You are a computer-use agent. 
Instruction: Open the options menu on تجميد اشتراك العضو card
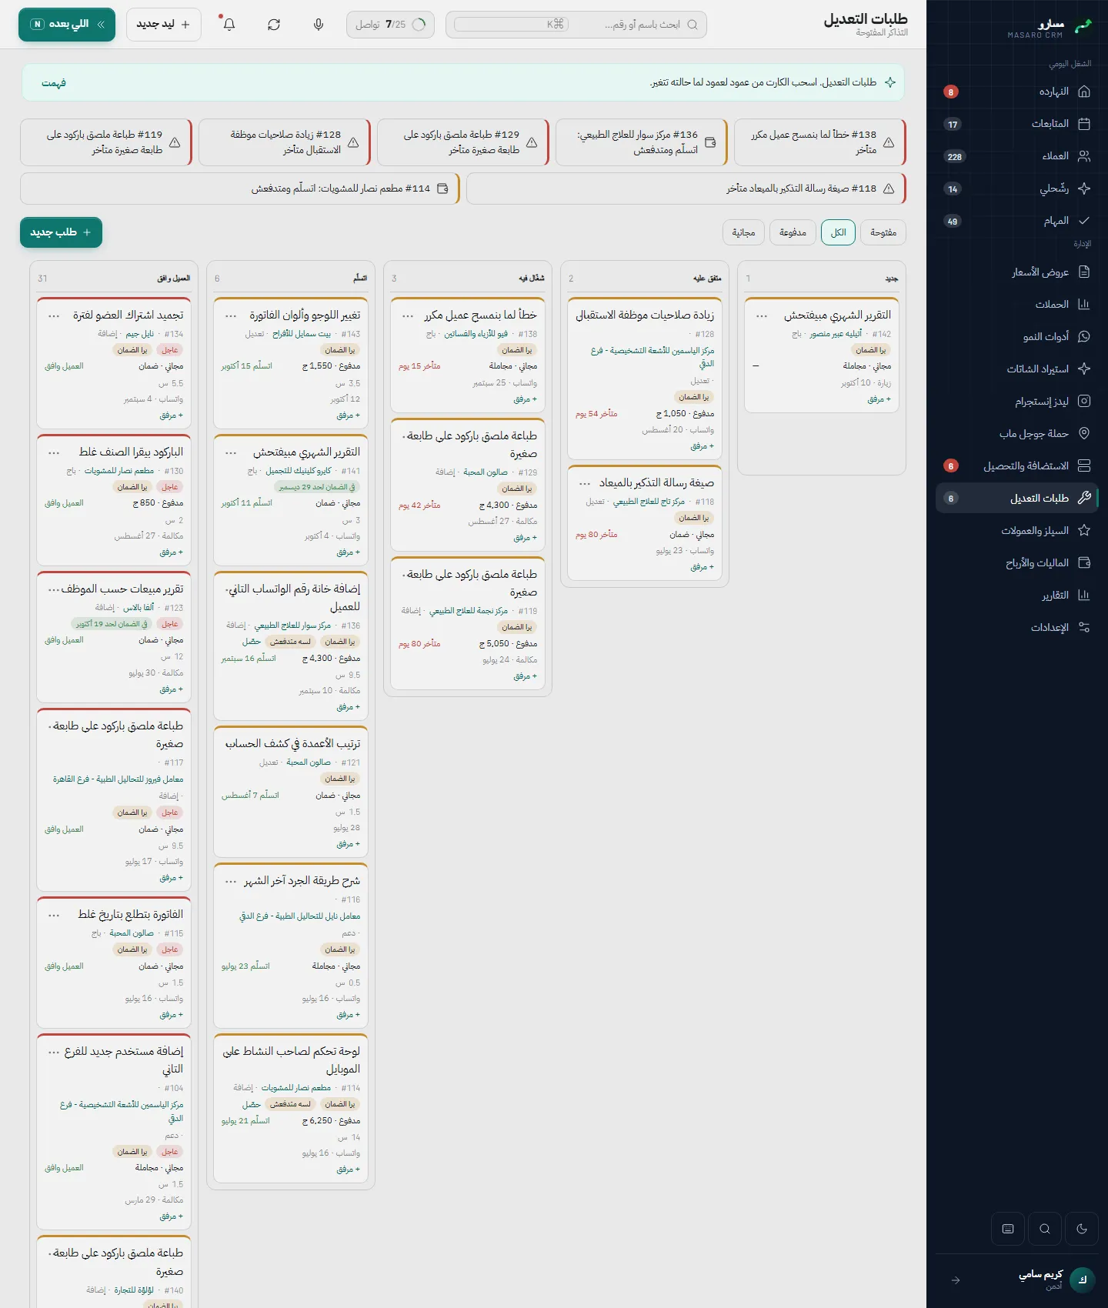[54, 315]
